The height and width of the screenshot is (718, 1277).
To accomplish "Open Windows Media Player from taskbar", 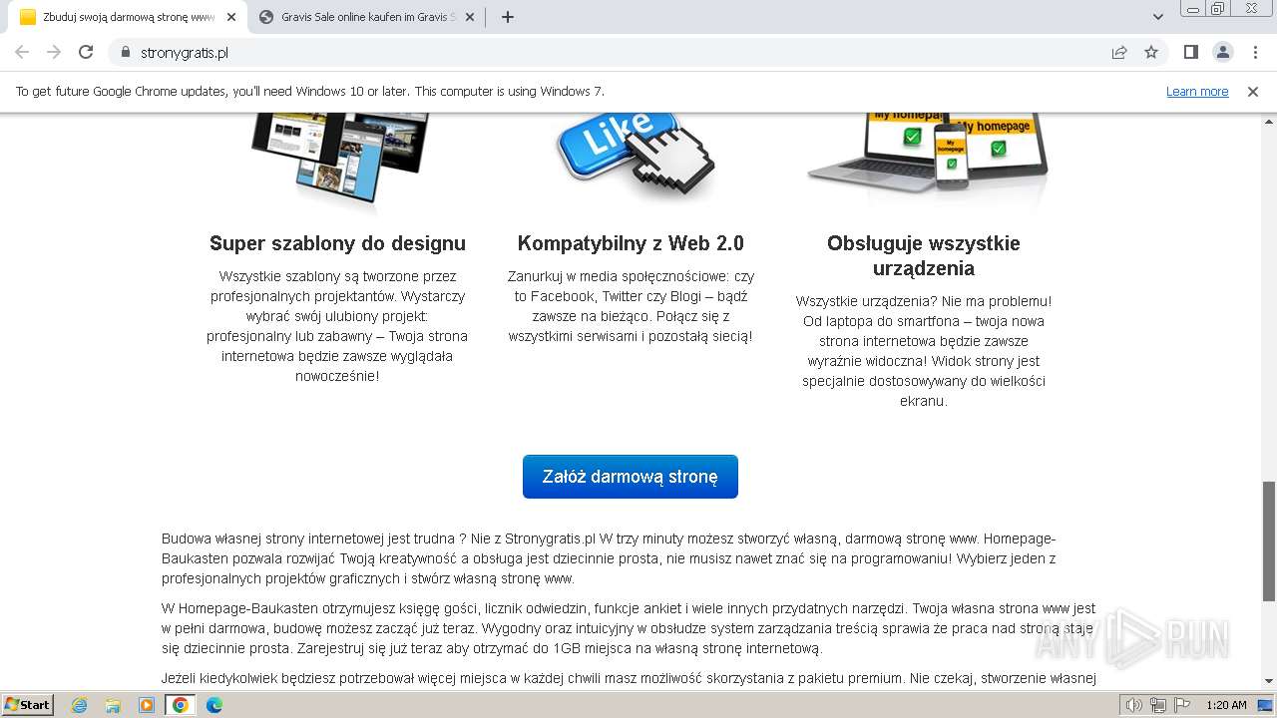I will [x=147, y=705].
